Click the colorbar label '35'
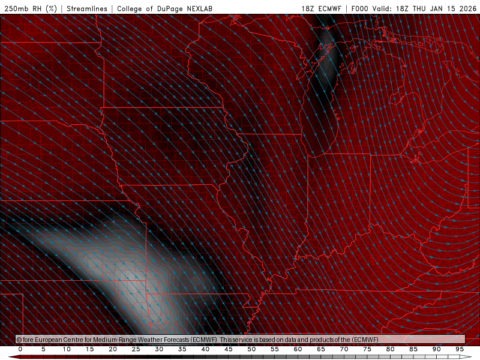Screen dimensions: 480x360 tap(182, 349)
